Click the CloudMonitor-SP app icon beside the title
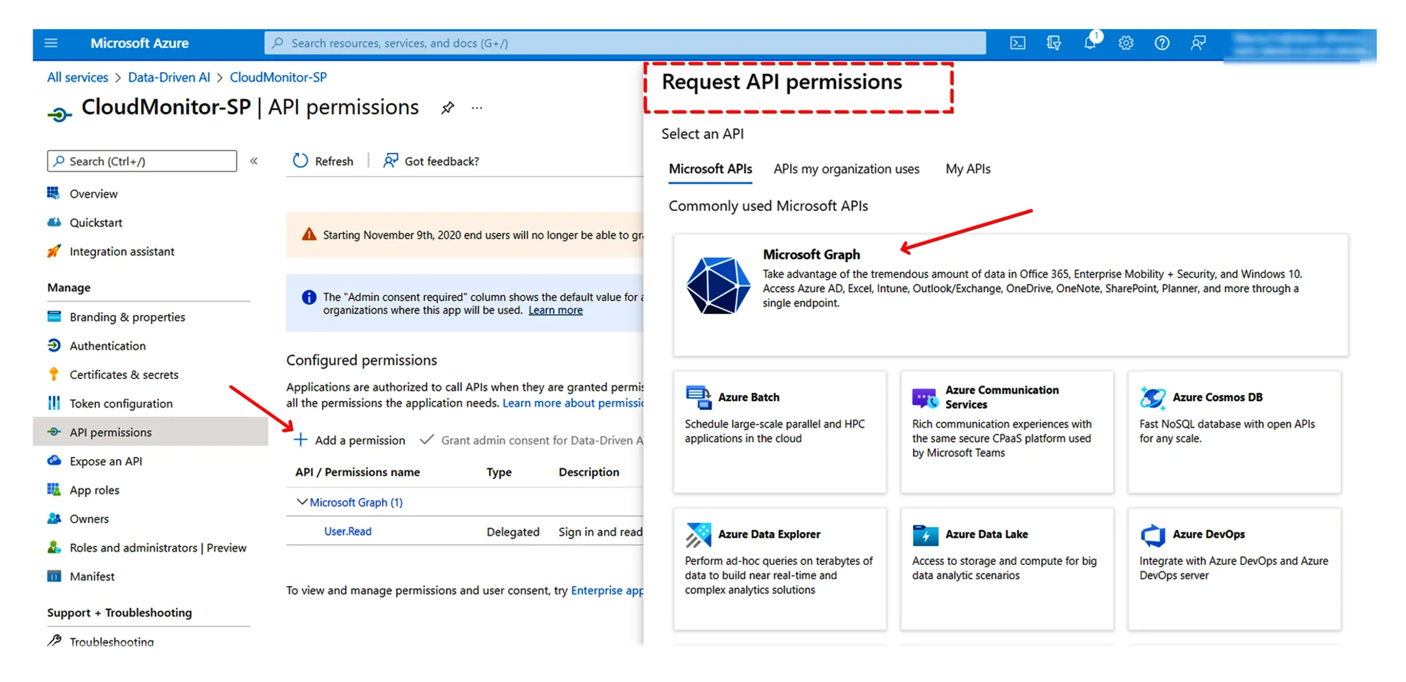 pos(59,115)
